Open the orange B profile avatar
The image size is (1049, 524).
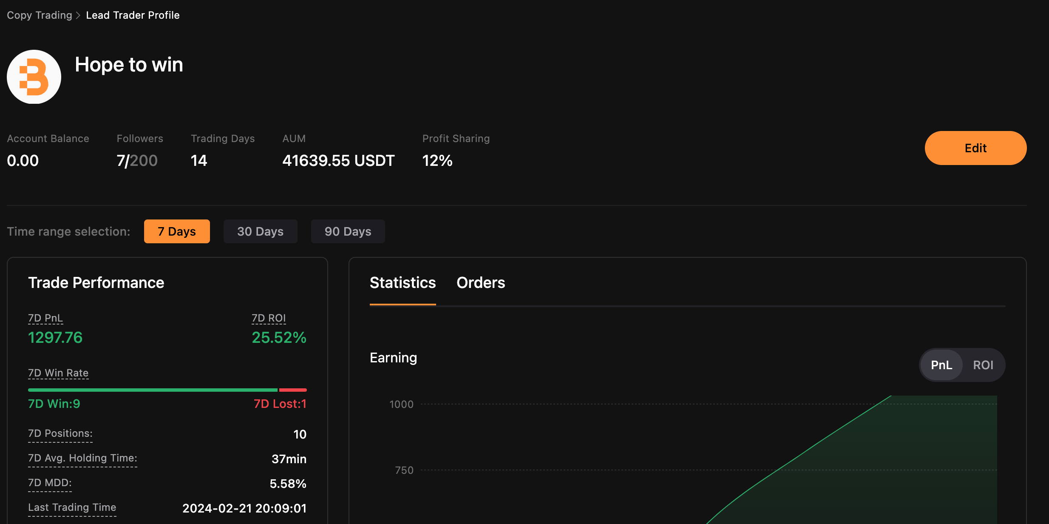[34, 77]
